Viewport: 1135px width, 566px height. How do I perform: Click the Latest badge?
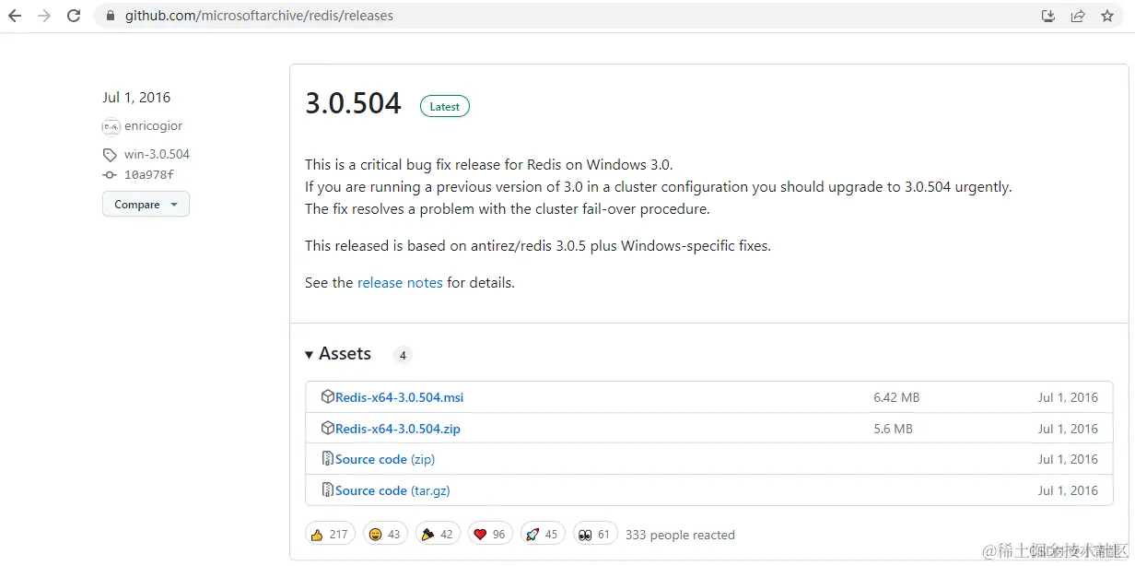coord(445,107)
